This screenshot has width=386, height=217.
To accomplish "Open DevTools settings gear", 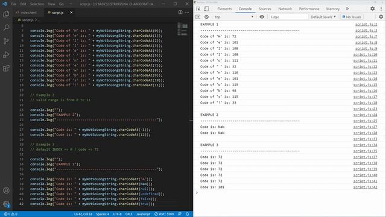I will [x=373, y=8].
